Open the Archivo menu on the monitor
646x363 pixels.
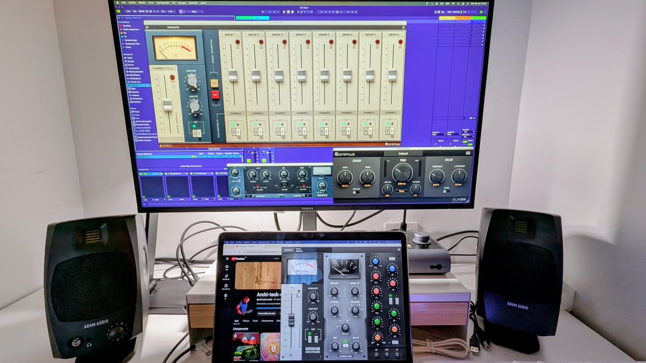coord(132,3)
